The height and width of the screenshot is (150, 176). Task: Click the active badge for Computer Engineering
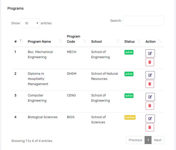pyautogui.click(x=129, y=96)
